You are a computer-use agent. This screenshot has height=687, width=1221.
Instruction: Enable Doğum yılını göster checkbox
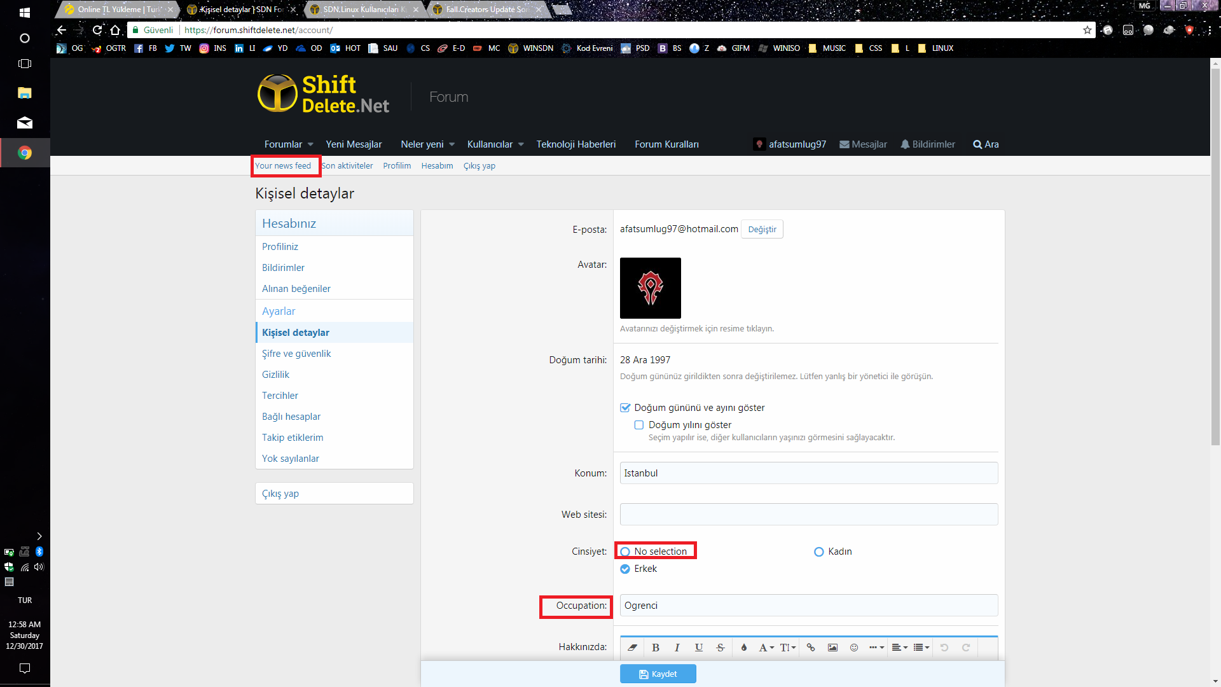639,425
